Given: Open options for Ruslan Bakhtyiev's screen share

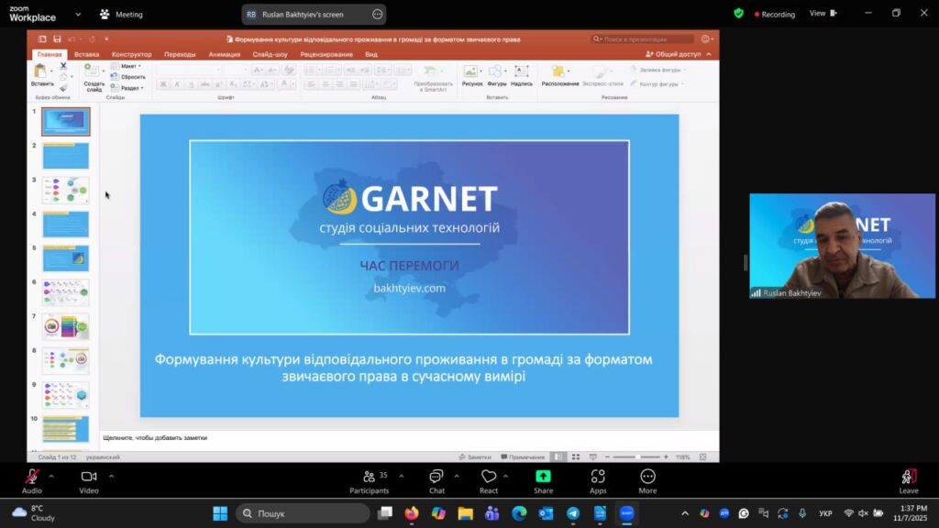Looking at the screenshot, I should pyautogui.click(x=377, y=15).
